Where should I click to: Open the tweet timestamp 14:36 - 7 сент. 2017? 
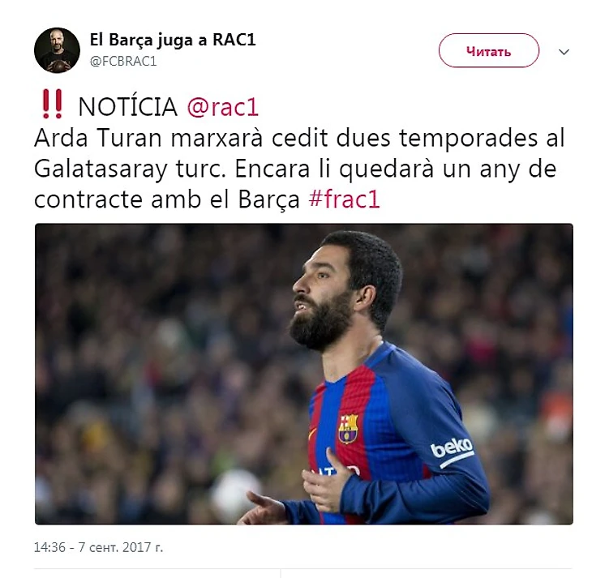(98, 547)
